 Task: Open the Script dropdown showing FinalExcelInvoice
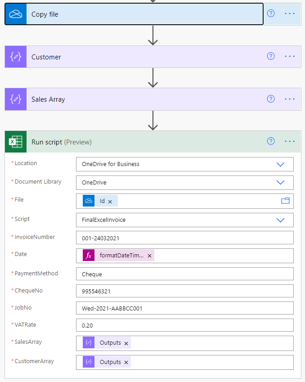pos(281,220)
